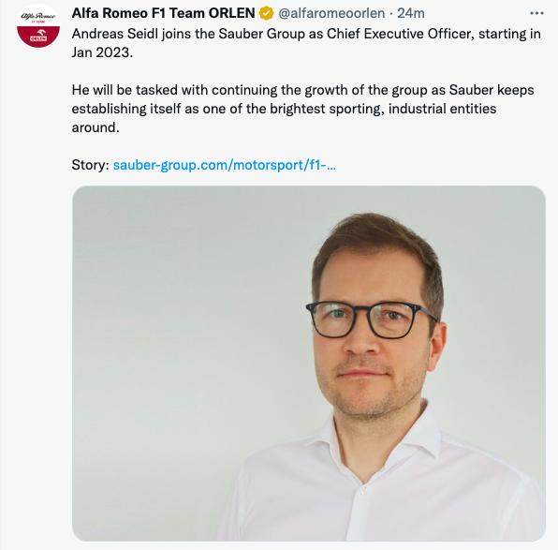Click the sentence announcing Andreas Seidl joining

(306, 43)
